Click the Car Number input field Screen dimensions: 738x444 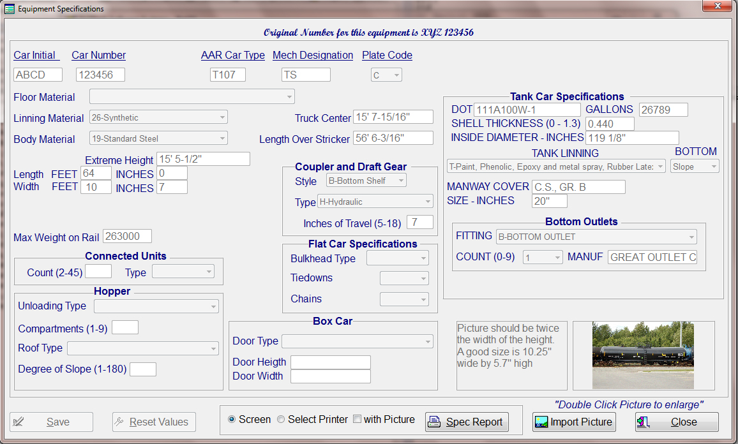click(100, 75)
